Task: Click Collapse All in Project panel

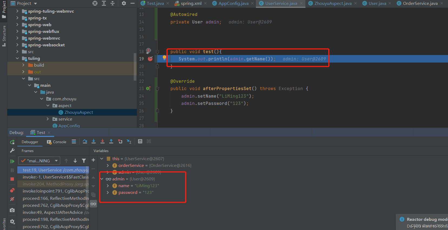Action: tap(113, 3)
